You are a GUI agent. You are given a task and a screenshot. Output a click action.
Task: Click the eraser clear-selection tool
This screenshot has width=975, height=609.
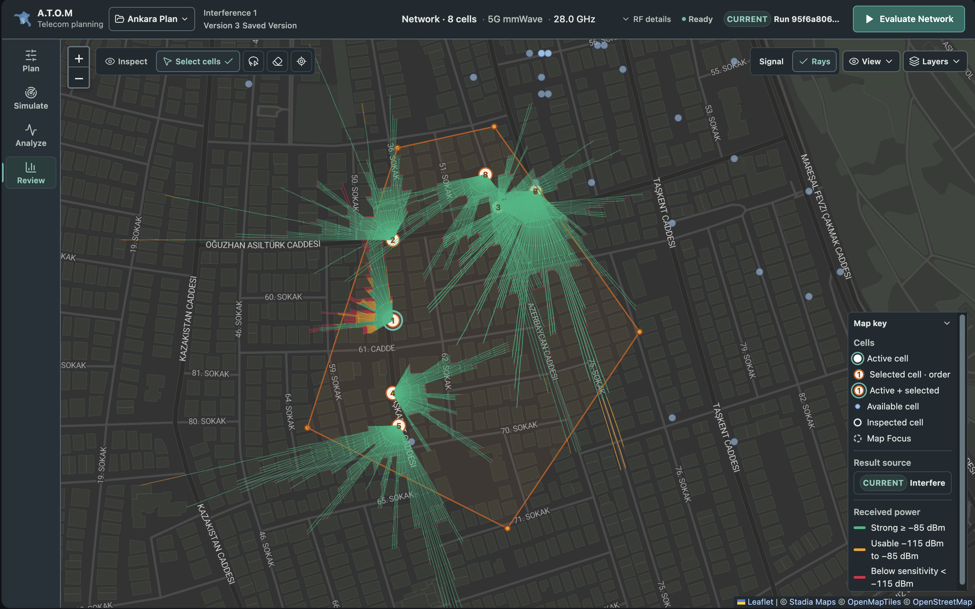[x=277, y=61]
